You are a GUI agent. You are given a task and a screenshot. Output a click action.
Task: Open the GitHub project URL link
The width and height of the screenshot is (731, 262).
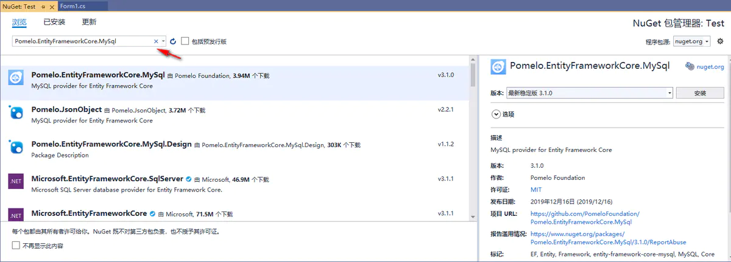click(585, 218)
